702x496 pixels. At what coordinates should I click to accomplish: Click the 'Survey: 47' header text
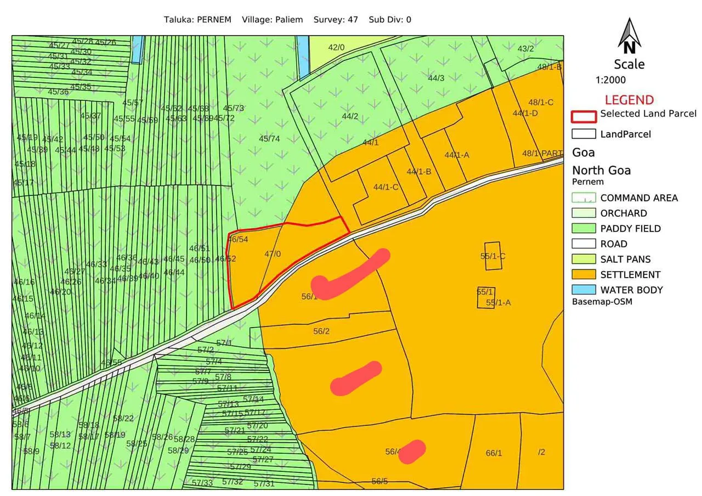click(x=336, y=20)
